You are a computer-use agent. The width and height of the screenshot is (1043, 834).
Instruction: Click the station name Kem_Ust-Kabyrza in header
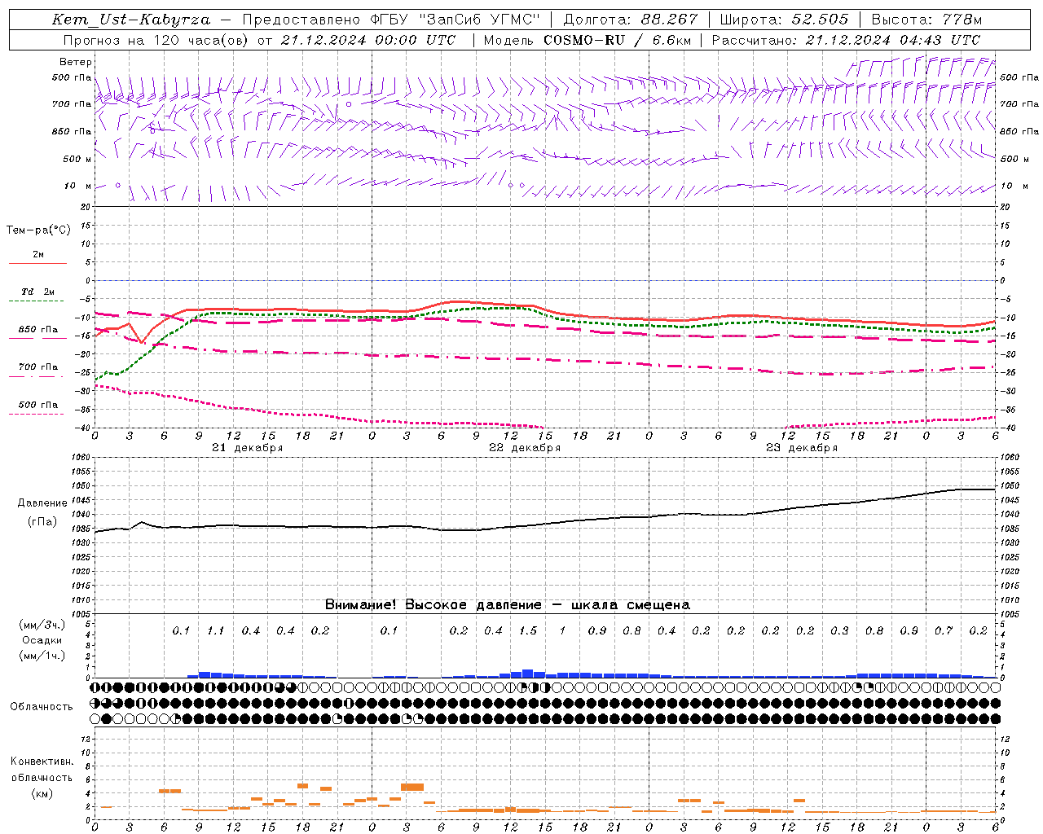[131, 20]
